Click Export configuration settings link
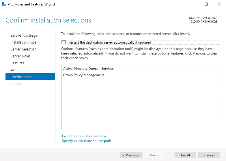 point(84,136)
